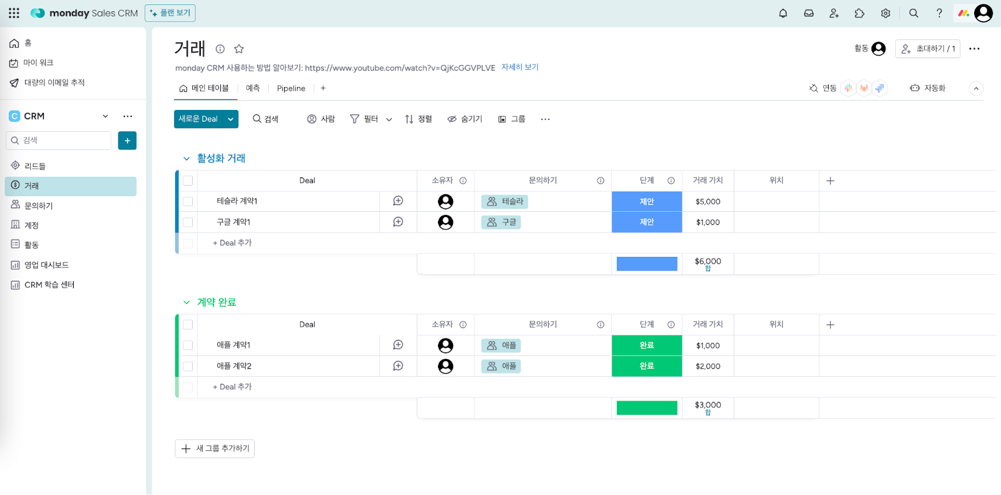Select all items in 활성화 거래 group

coord(188,181)
